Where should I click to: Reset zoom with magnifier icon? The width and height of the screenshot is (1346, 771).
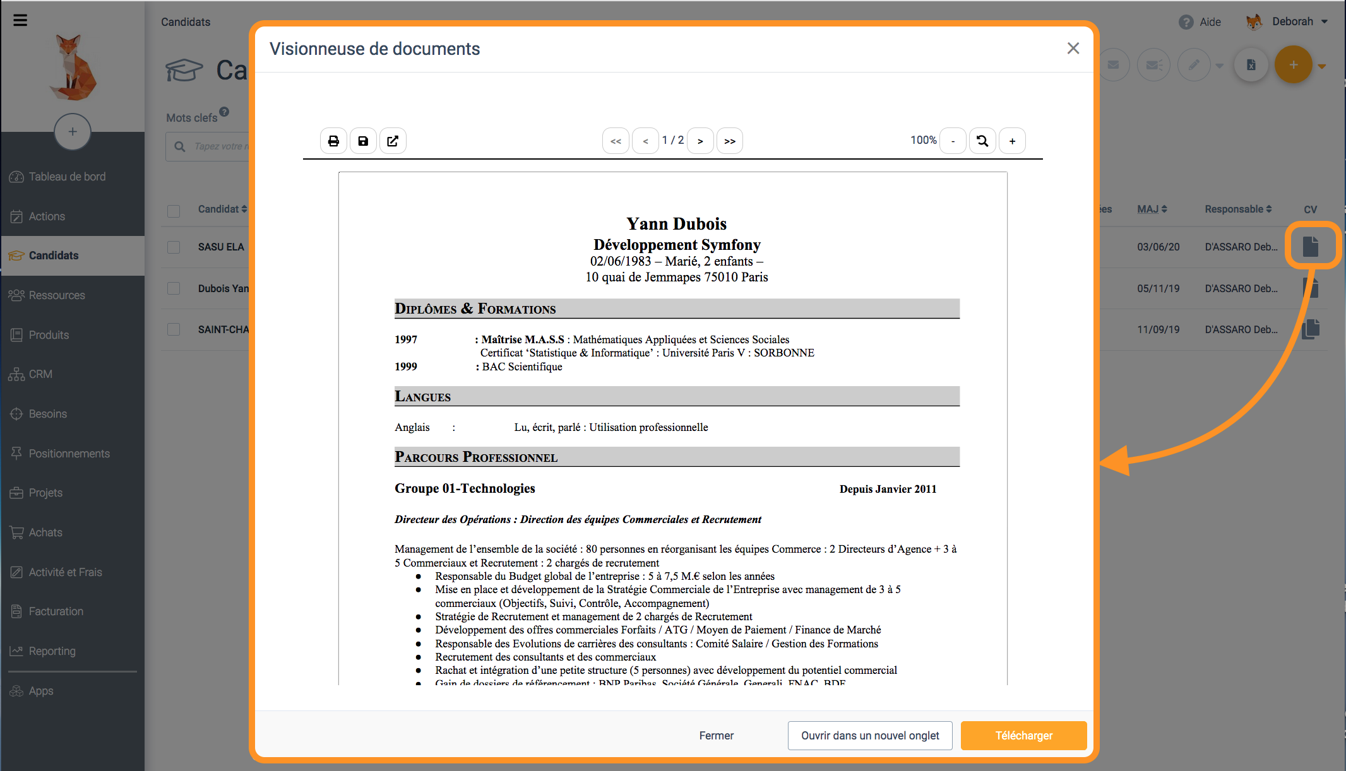click(982, 141)
